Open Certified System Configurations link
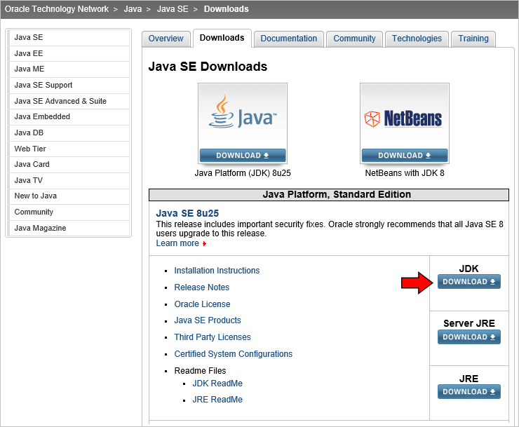 pos(234,354)
